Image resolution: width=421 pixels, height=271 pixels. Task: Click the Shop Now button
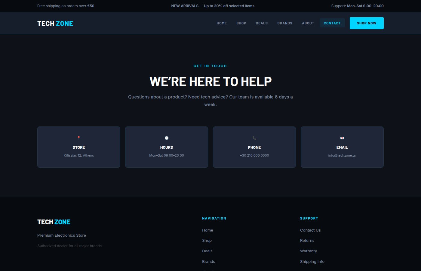click(367, 23)
